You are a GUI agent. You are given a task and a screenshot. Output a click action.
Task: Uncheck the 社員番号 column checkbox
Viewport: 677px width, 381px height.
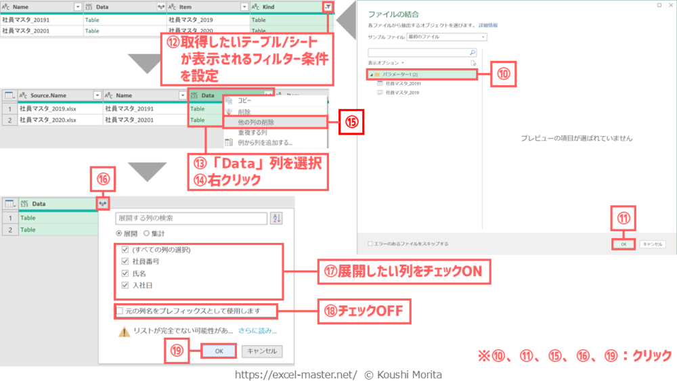pos(125,261)
